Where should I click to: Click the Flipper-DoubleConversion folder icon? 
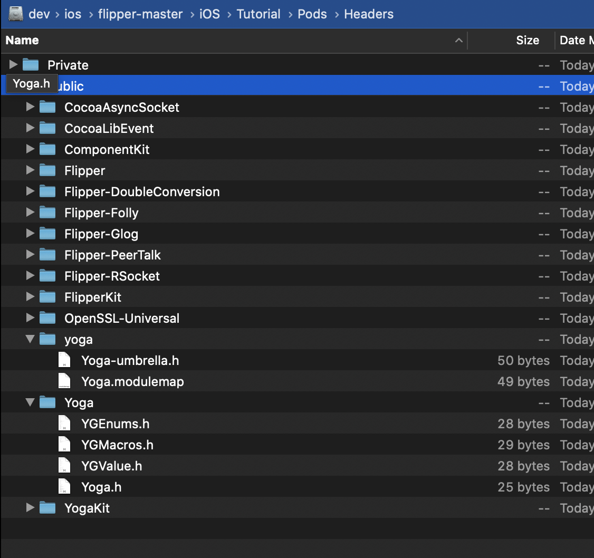point(47,191)
